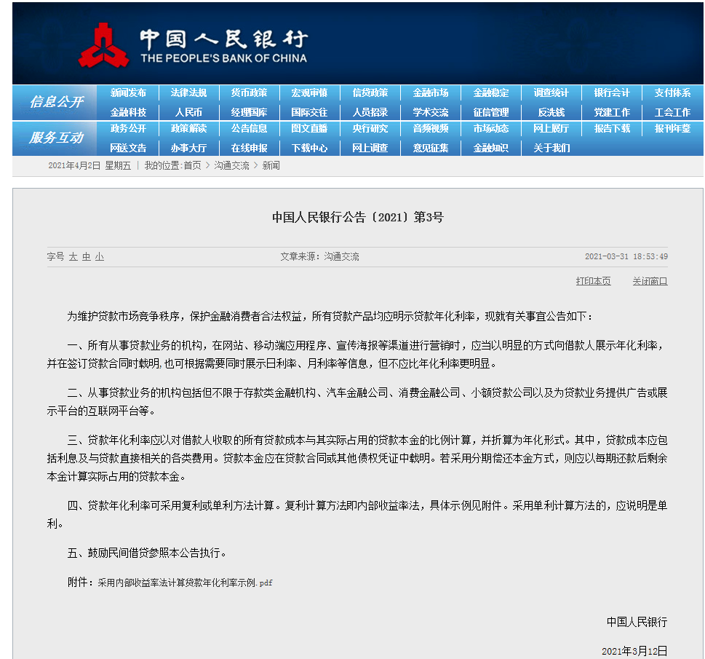This screenshot has width=705, height=659.
Task: Open 国际交往 section
Action: coord(309,112)
